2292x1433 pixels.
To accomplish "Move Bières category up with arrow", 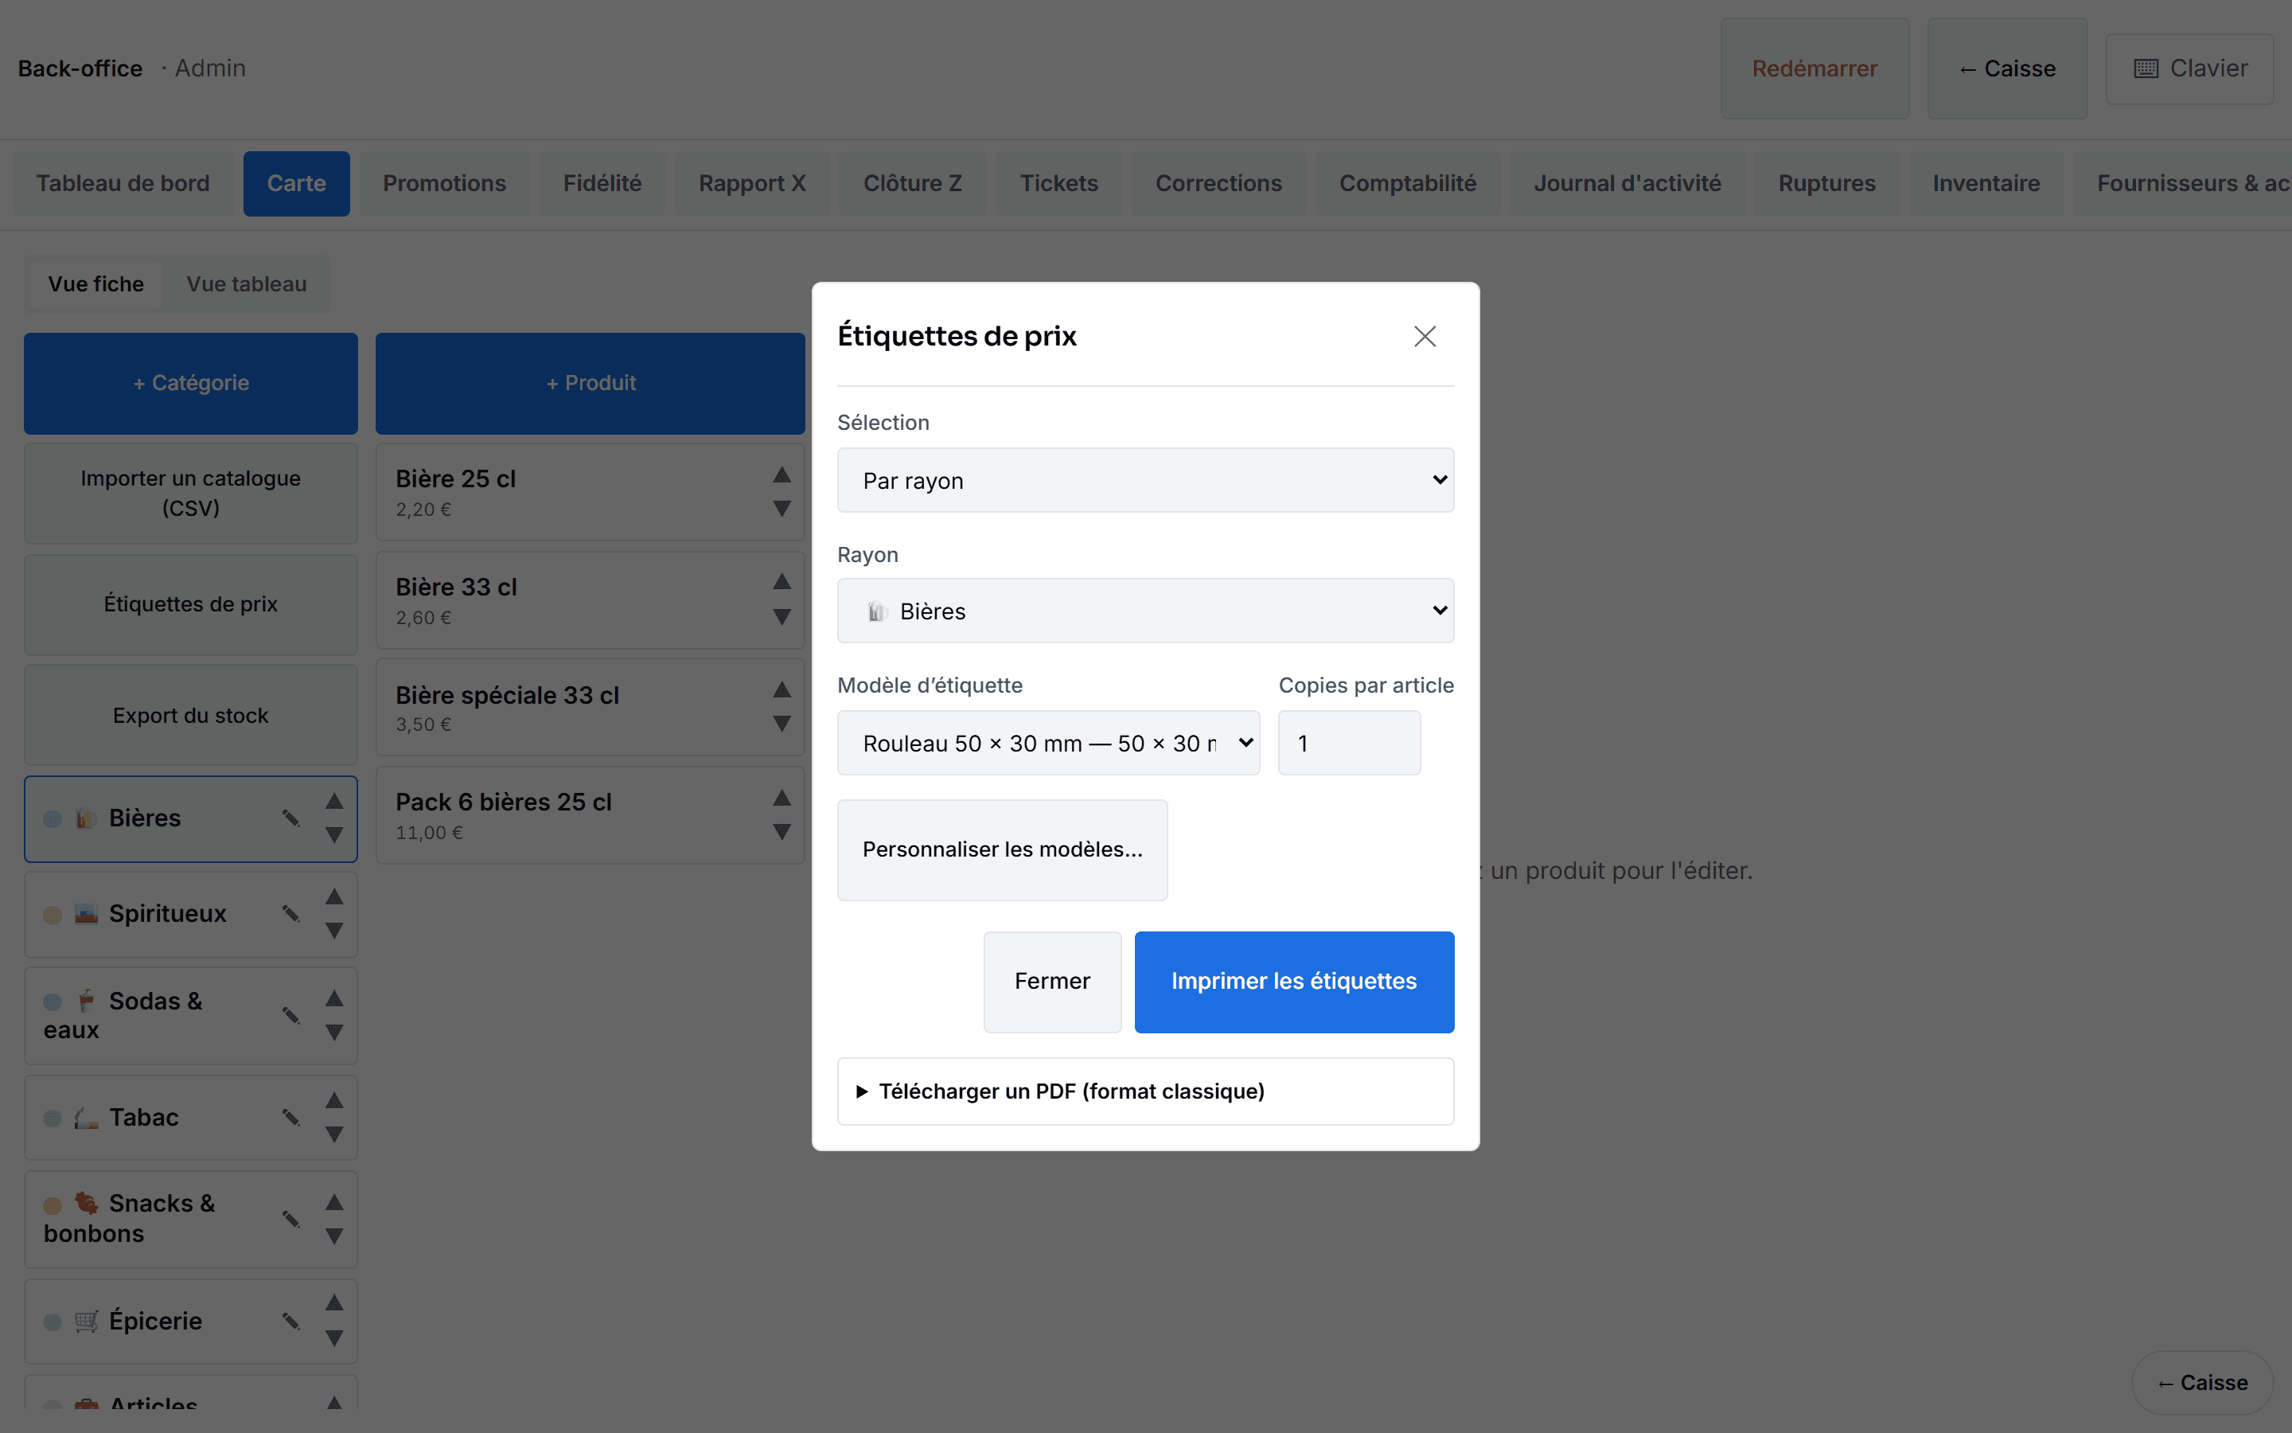I will point(334,802).
